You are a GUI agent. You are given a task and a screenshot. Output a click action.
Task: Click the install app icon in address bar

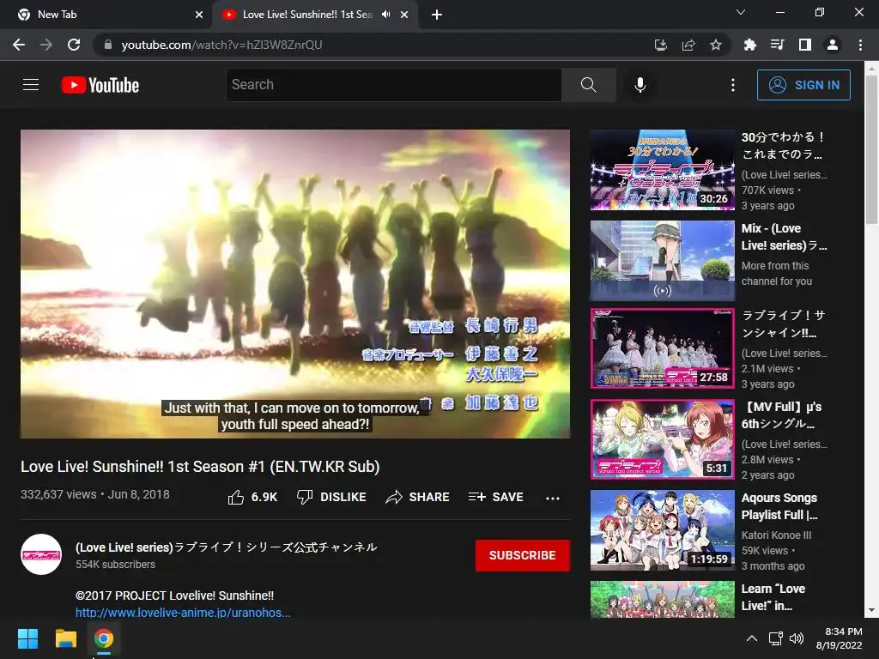click(x=661, y=45)
